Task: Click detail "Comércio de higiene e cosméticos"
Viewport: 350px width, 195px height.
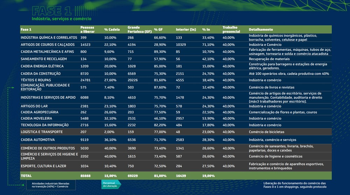Action: point(276,156)
